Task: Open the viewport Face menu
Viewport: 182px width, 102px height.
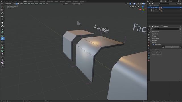Action: tap(44, 4)
